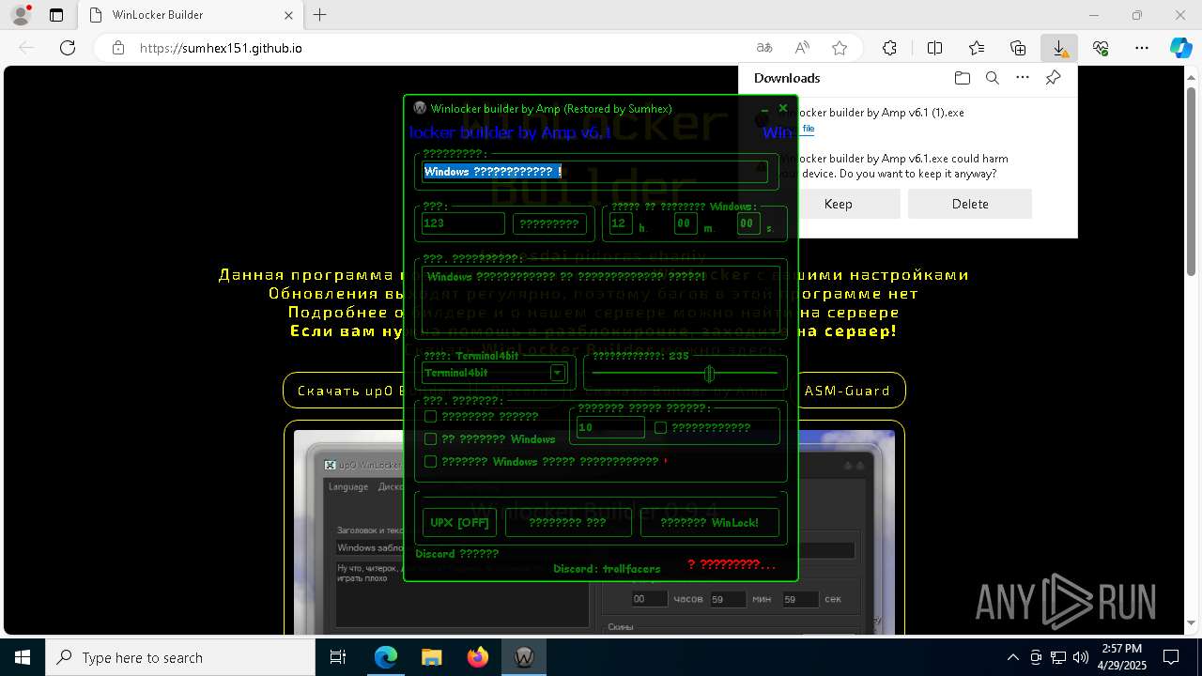Open the Copilot sidebar icon
This screenshot has width=1202, height=676.
coord(1180,48)
